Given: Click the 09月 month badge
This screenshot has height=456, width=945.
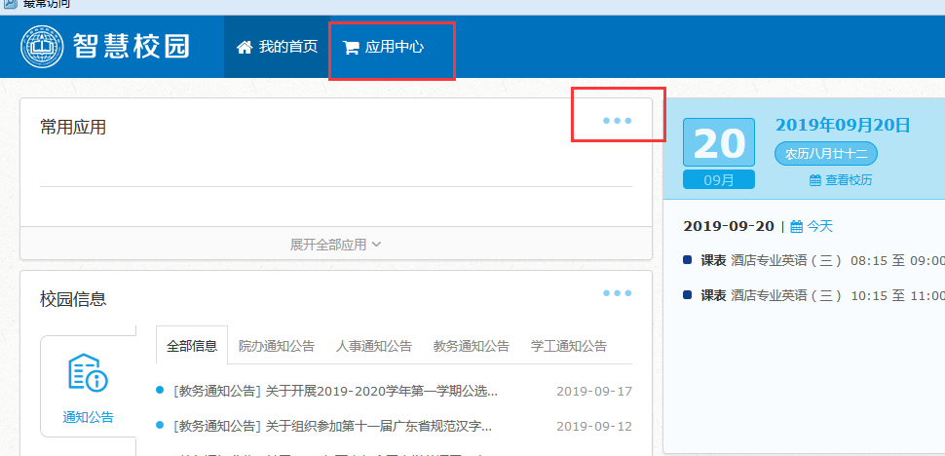Looking at the screenshot, I should 719,179.
